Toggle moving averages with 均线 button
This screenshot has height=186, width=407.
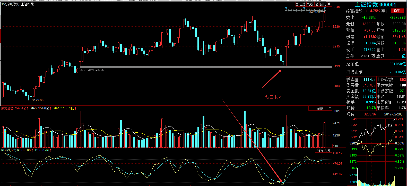[x=310, y=4]
